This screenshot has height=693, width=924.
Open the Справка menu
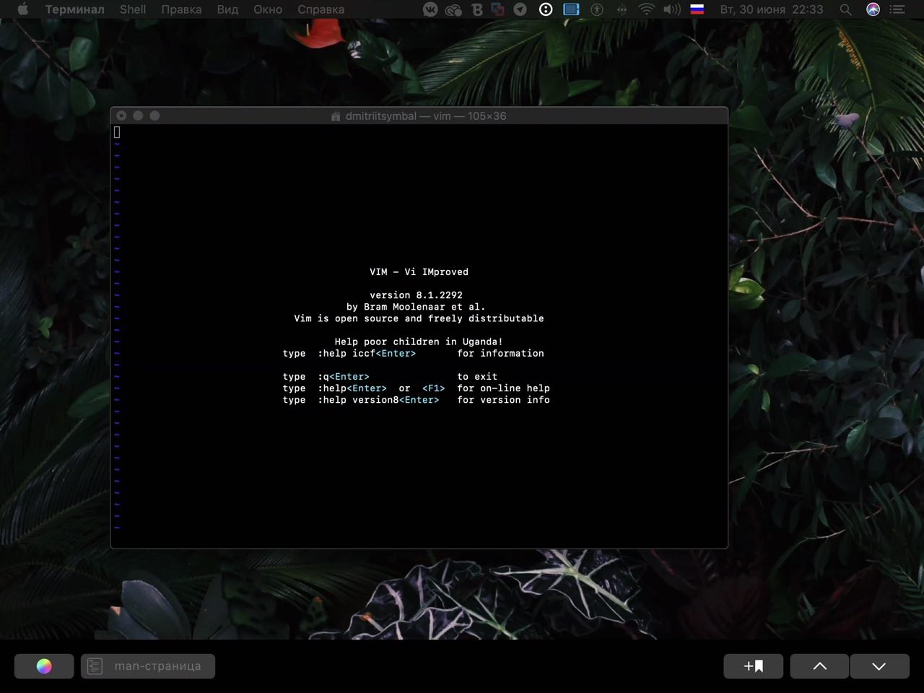(x=321, y=9)
